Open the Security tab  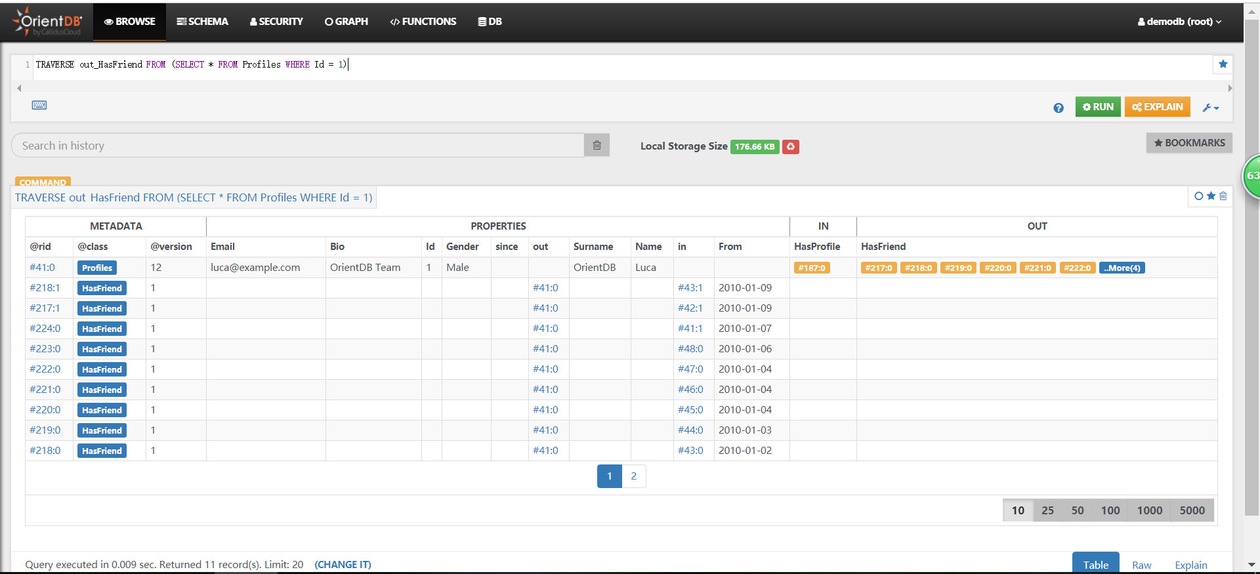tap(276, 22)
